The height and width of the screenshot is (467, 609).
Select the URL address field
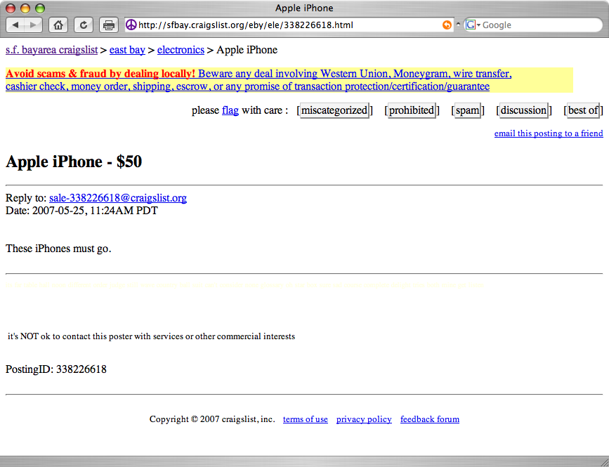(x=289, y=25)
